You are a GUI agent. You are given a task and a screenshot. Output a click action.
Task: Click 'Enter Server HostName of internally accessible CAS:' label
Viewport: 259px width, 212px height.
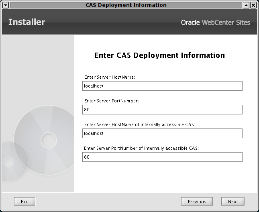click(140, 124)
